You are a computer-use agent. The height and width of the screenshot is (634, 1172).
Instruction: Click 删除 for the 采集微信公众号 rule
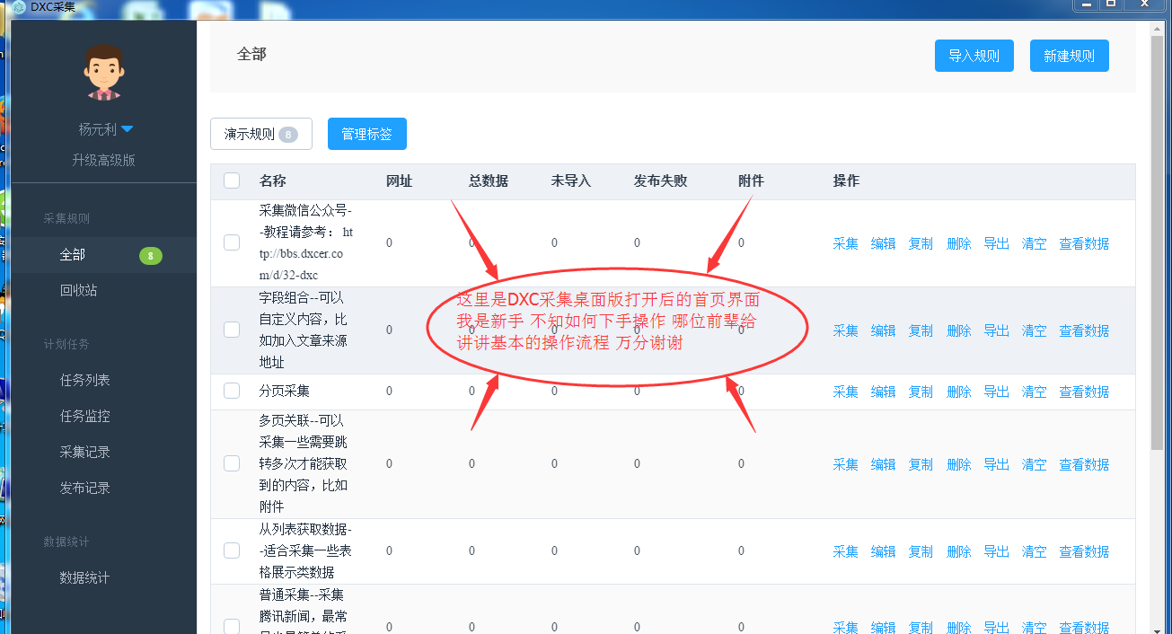pos(959,243)
